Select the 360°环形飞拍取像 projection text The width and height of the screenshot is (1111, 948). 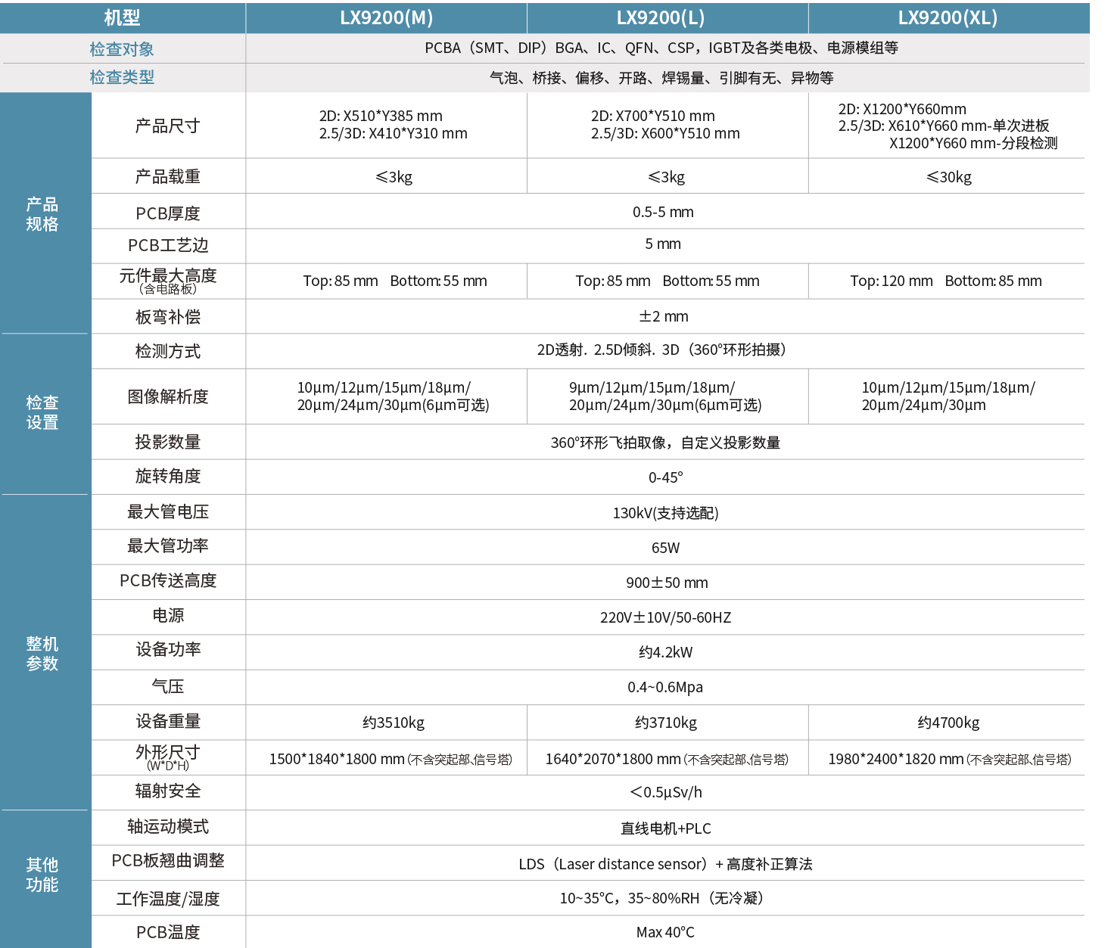tap(665, 443)
